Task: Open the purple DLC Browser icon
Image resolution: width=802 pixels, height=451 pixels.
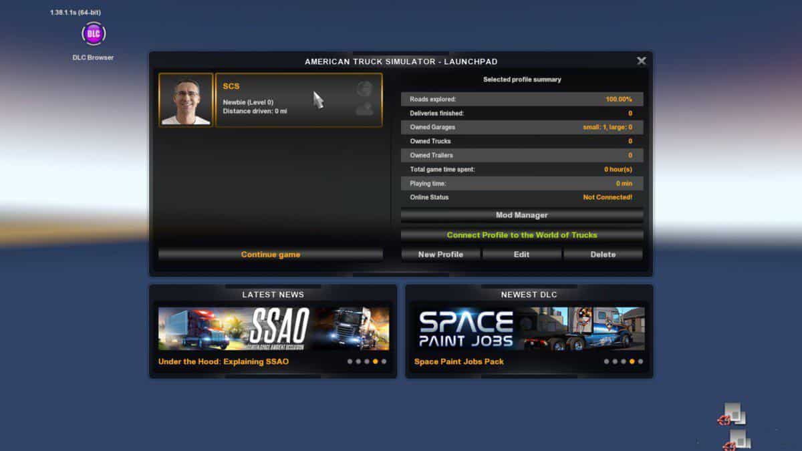Action: pos(93,33)
